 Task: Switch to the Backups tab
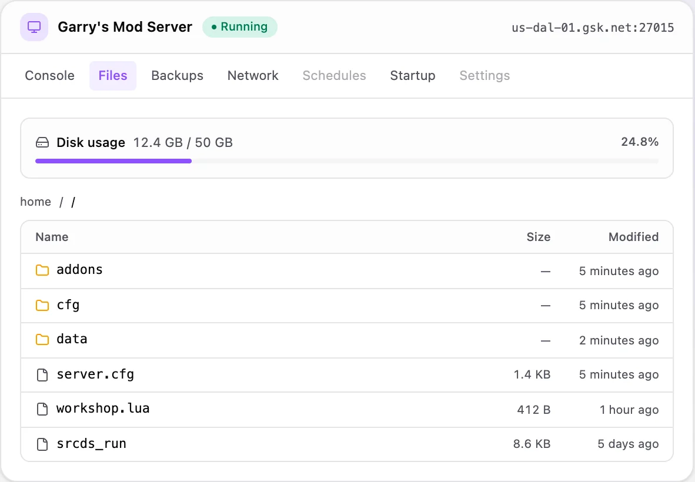[x=178, y=76]
